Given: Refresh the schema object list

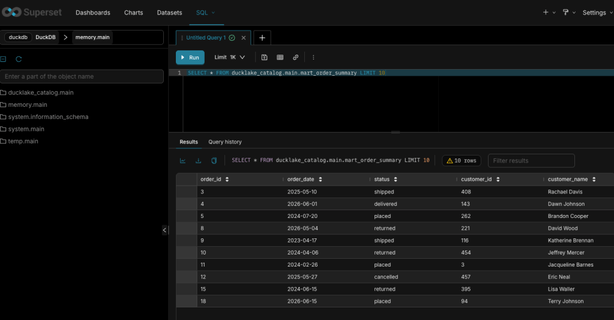Looking at the screenshot, I should pyautogui.click(x=19, y=59).
